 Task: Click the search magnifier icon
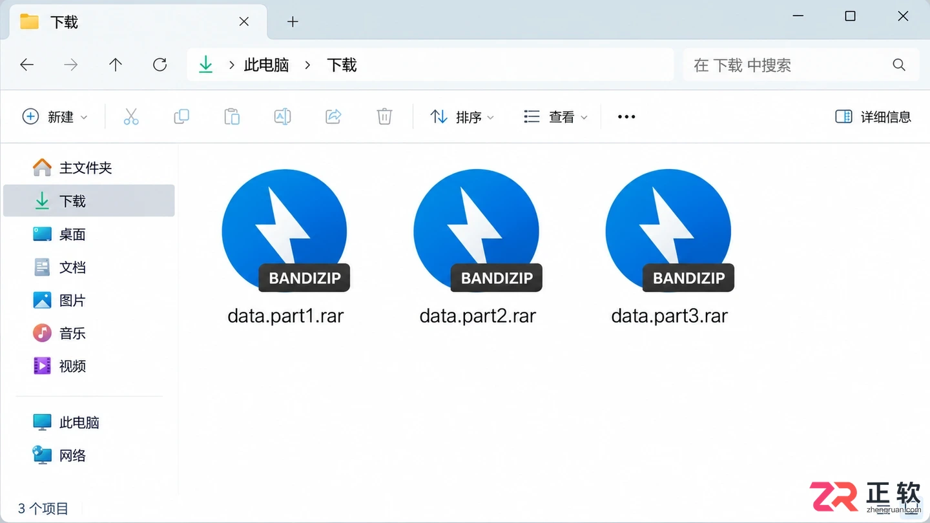[899, 65]
